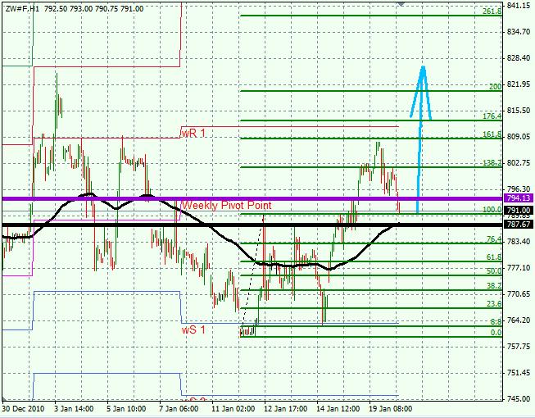Screen dimensions: 535x418
Task: Click the 261.8 Fibonacci level label
Action: click(492, 11)
